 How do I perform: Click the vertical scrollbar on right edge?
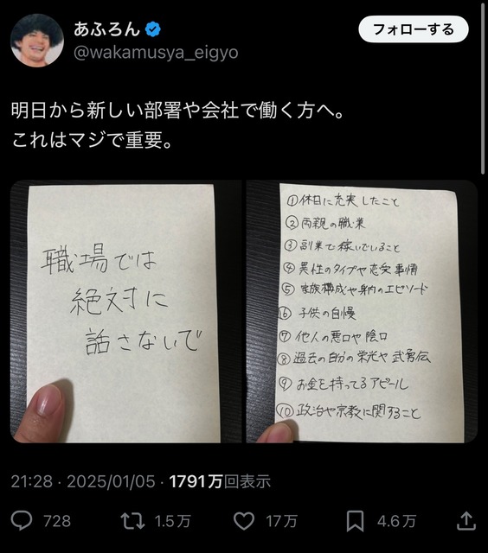[x=483, y=87]
